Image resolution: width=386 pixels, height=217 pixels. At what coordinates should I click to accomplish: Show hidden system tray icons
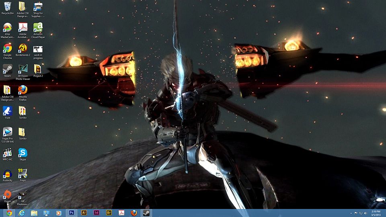(x=351, y=213)
